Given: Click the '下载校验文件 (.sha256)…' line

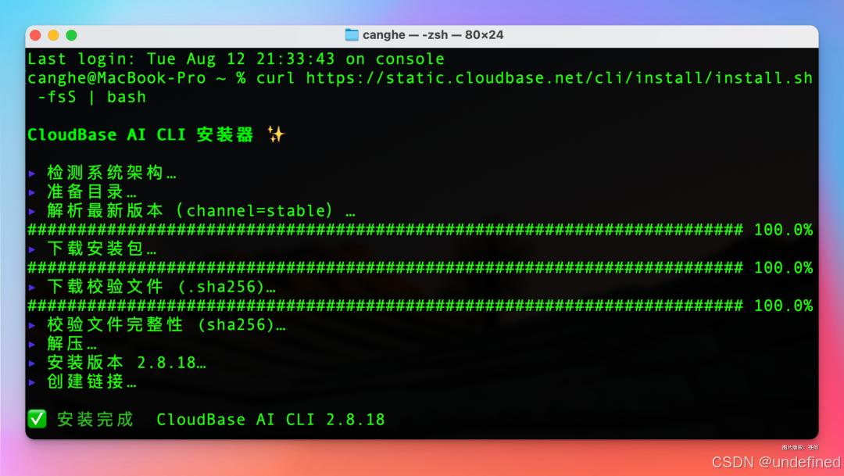Looking at the screenshot, I should coord(162,287).
